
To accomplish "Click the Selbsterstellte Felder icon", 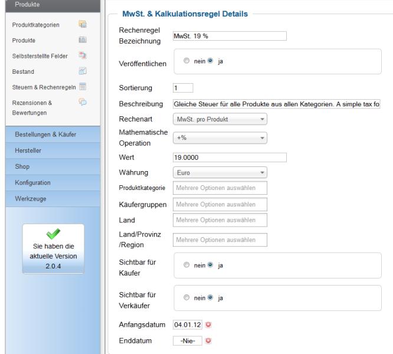I will [x=83, y=55].
